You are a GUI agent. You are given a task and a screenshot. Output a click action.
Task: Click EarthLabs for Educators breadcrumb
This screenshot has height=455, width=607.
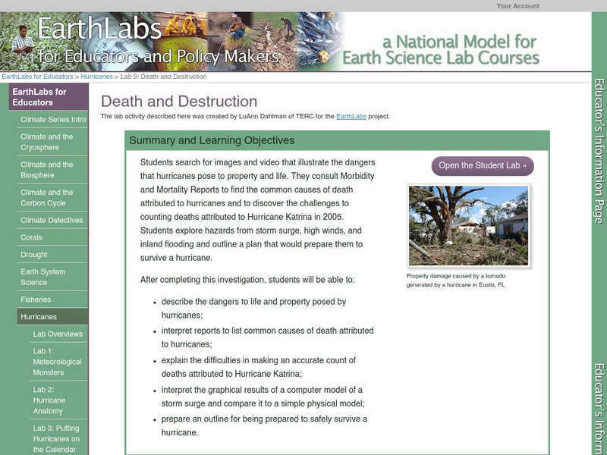tap(37, 77)
